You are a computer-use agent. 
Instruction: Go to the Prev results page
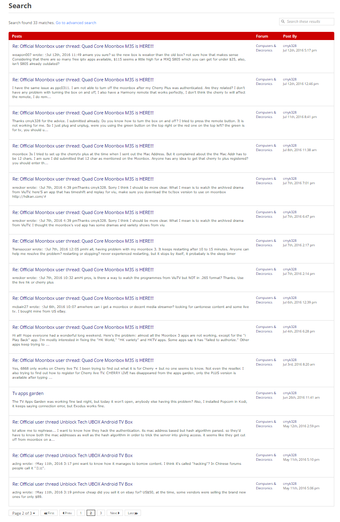coord(67,513)
